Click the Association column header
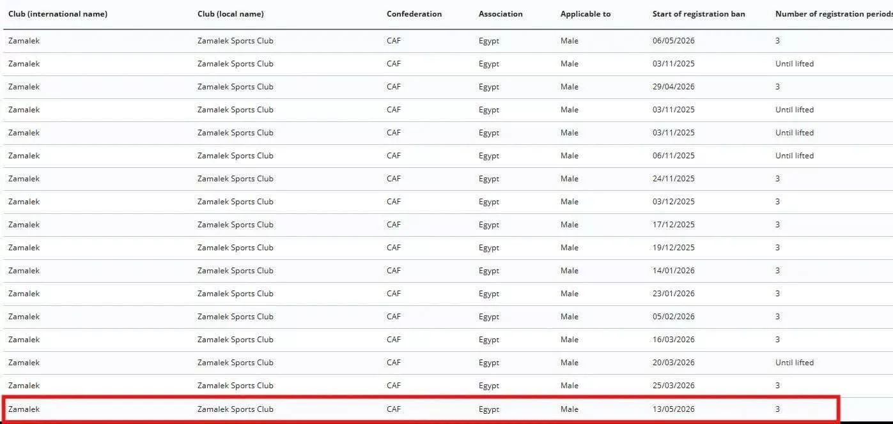This screenshot has height=424, width=893. point(501,14)
